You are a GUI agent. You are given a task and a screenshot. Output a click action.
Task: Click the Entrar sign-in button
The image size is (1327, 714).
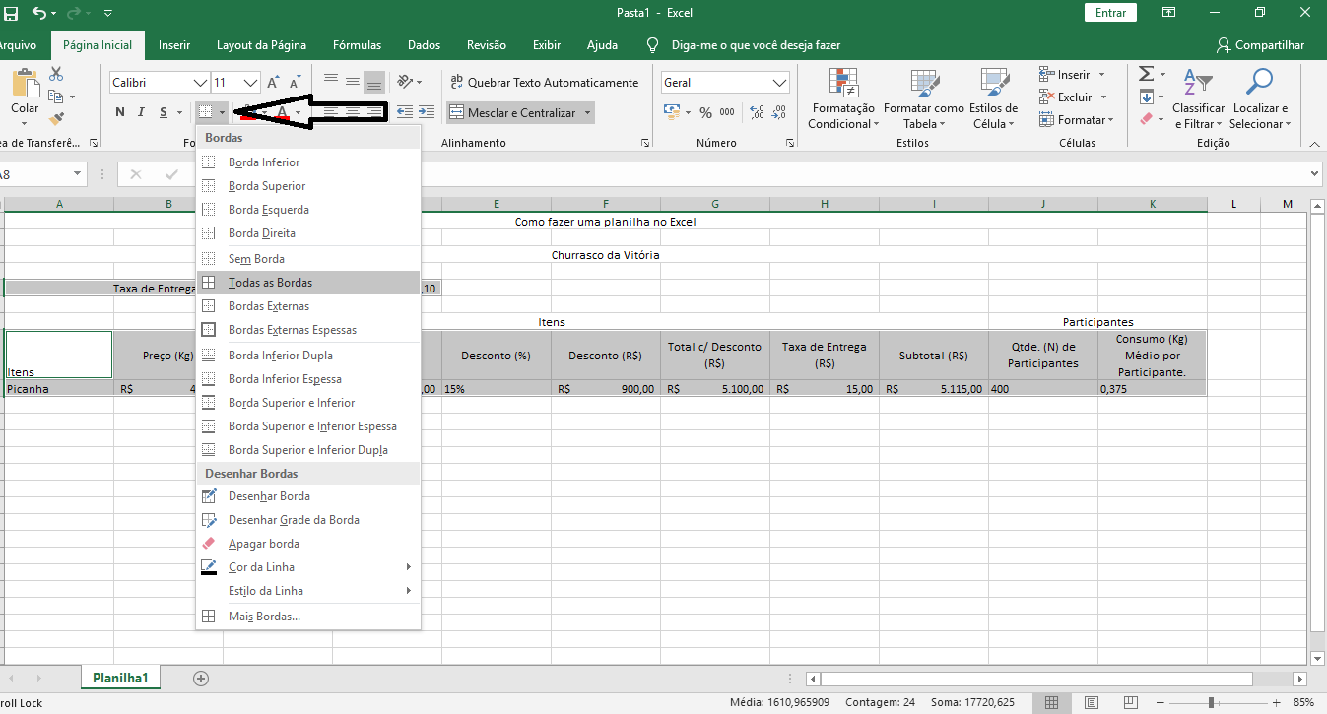point(1110,13)
